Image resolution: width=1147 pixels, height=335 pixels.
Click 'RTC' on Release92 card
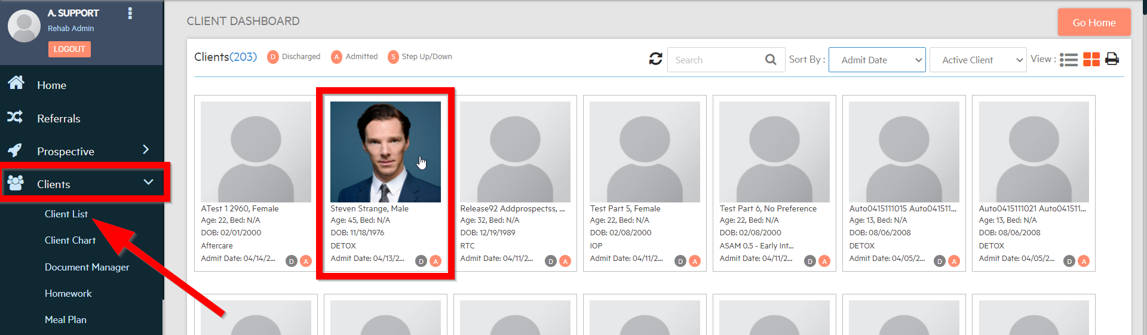[467, 245]
